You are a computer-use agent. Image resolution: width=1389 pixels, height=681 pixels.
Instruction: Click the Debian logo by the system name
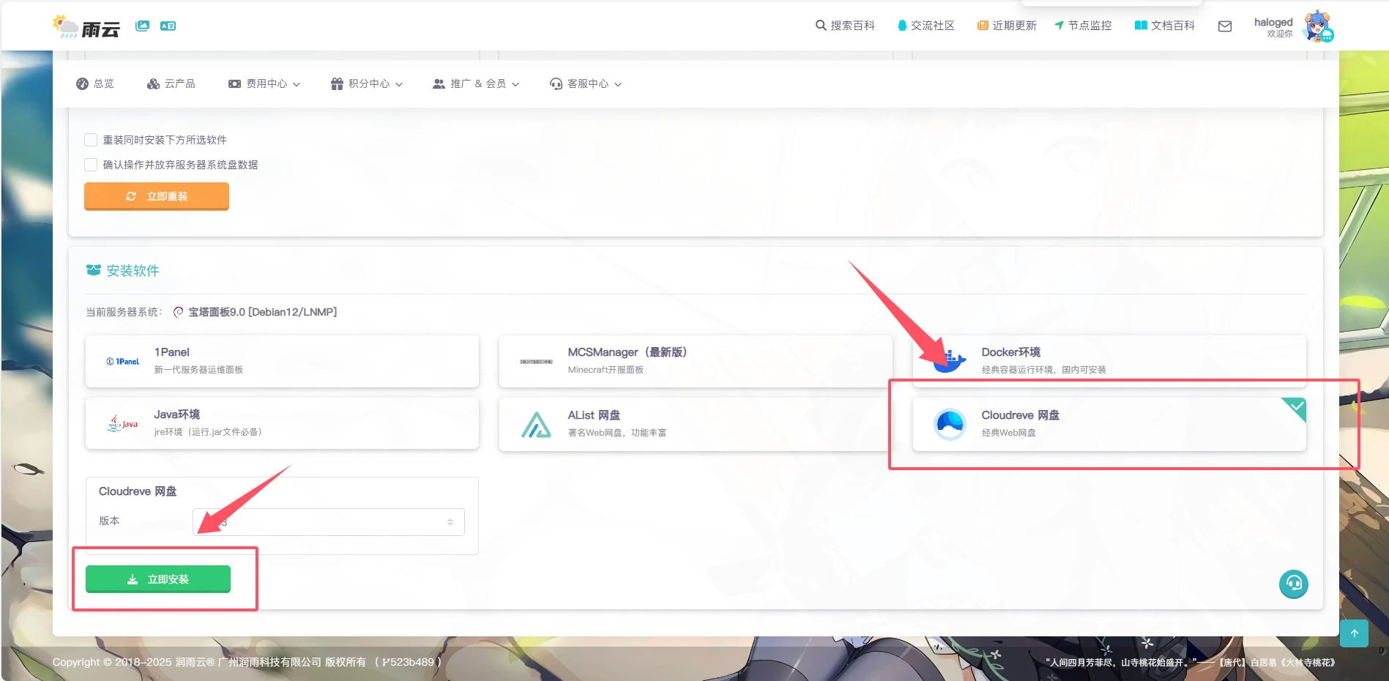pos(178,312)
